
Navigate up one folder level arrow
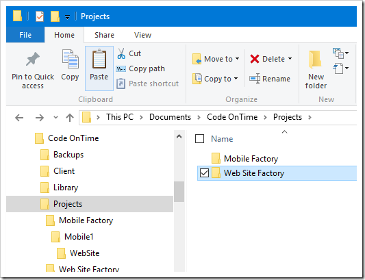coord(70,118)
